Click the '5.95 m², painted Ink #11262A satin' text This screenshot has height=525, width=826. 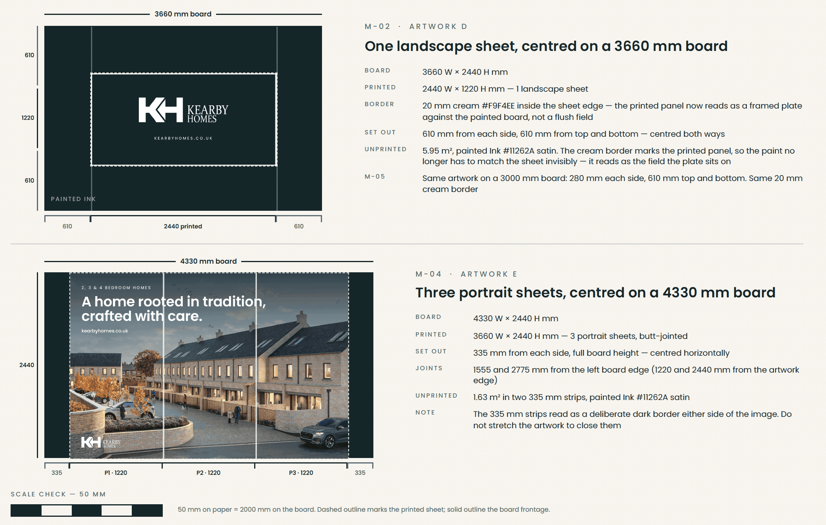click(x=490, y=151)
